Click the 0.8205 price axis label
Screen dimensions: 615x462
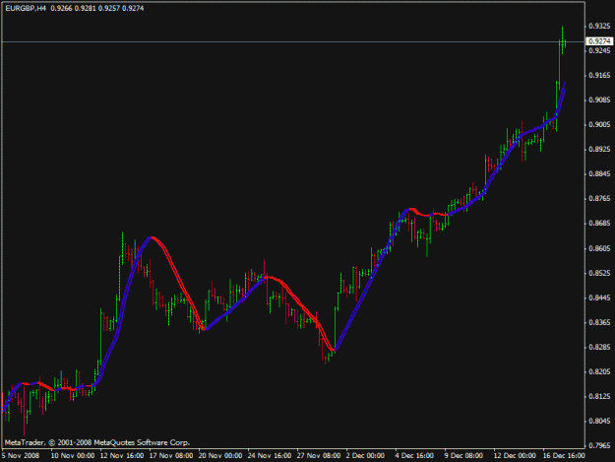pos(599,371)
